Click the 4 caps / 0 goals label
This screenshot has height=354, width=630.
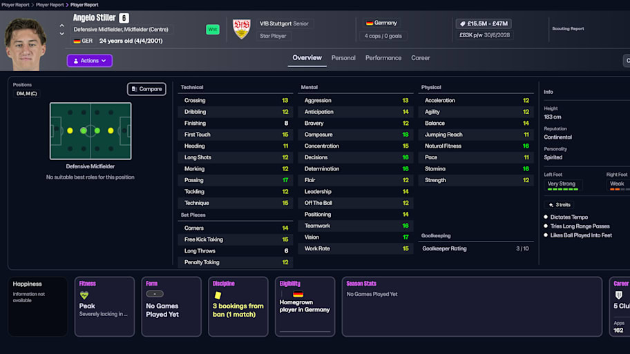click(x=383, y=36)
